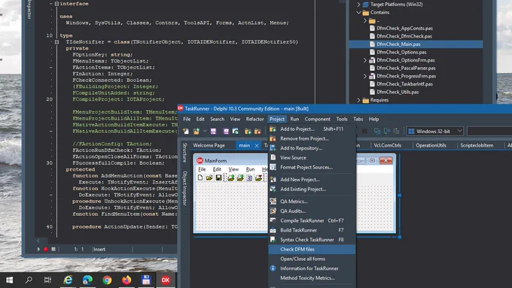This screenshot has height=288, width=512.
Task: Choose Build TaskRunner menu entry
Action: 312,230
